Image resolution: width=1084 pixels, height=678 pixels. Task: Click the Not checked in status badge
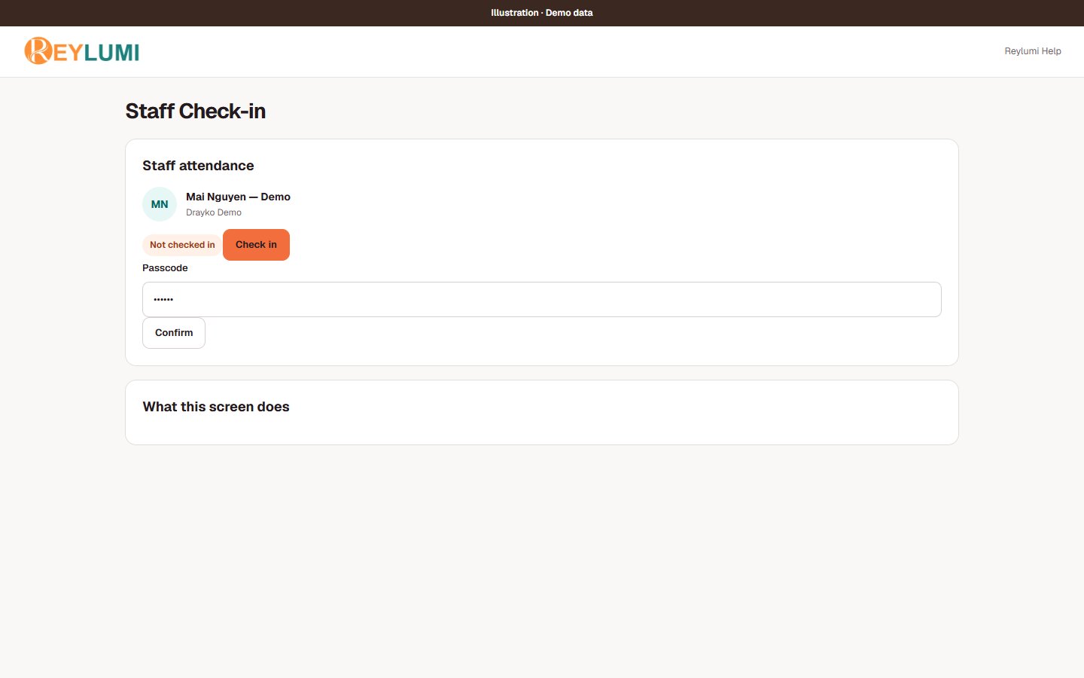coord(182,245)
